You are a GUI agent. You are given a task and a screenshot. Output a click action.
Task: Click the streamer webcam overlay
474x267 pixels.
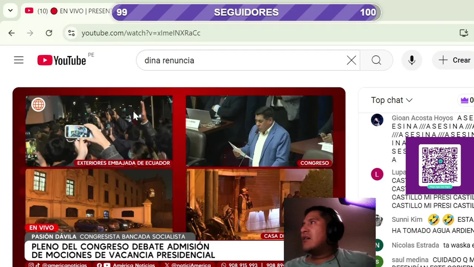tap(329, 233)
